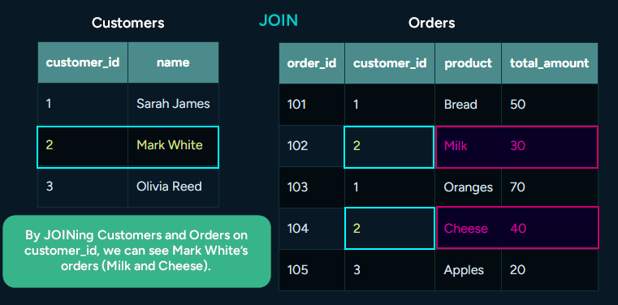618x305 pixels.
Task: Click the green JOIN explanation callout
Action: pos(136,251)
